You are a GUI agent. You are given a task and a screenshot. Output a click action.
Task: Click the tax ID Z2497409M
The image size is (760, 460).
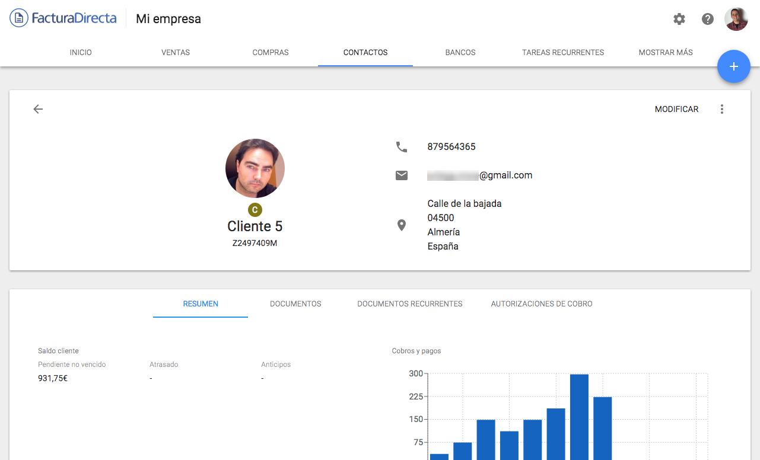255,243
